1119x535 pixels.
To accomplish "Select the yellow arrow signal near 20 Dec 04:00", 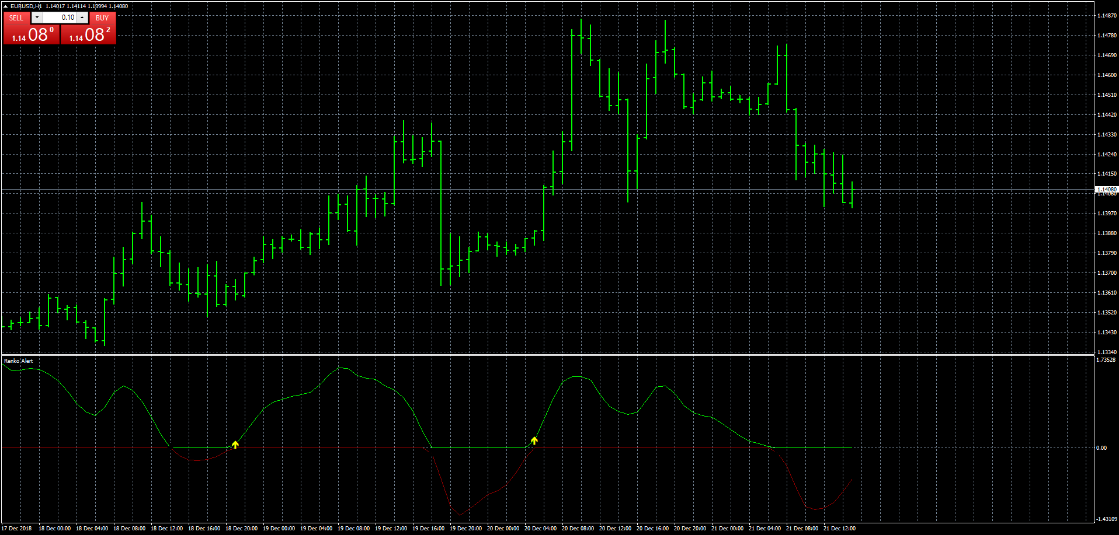I will [534, 440].
